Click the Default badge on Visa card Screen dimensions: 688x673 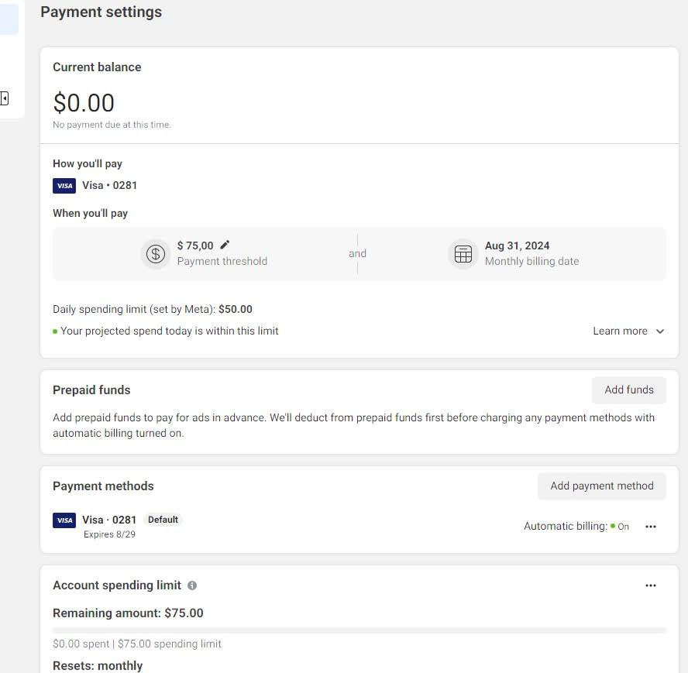pos(163,520)
